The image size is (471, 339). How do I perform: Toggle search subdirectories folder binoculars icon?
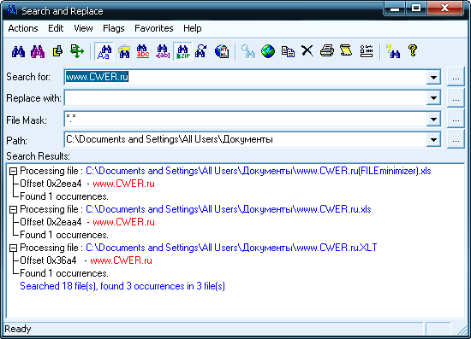coord(124,51)
